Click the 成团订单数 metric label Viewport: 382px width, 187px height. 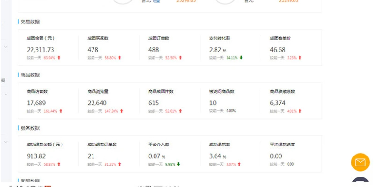(159, 38)
